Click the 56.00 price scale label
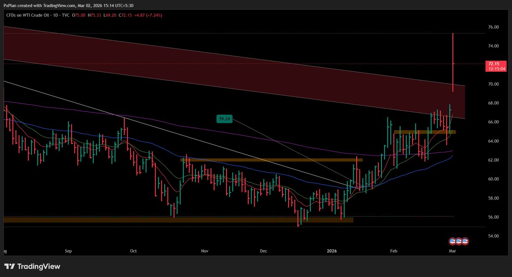This screenshot has height=277, width=512. tap(493, 217)
